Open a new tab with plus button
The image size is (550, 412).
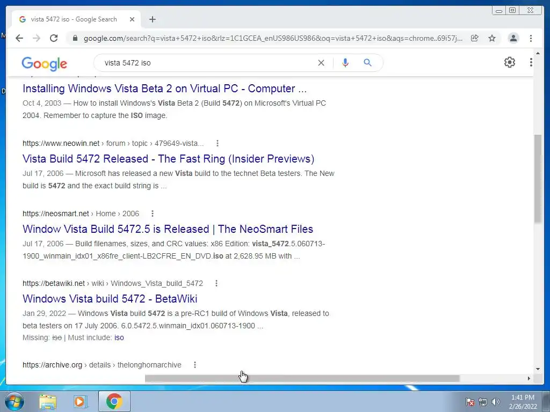click(152, 19)
